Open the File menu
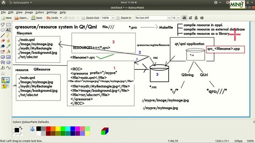This screenshot has width=255, height=143. 3,12
